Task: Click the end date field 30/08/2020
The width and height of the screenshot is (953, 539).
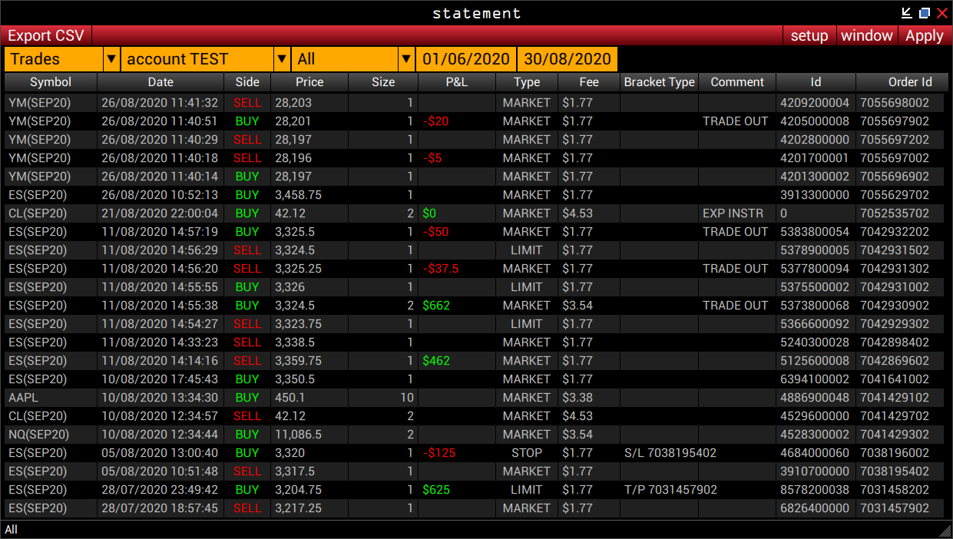Action: [x=567, y=59]
